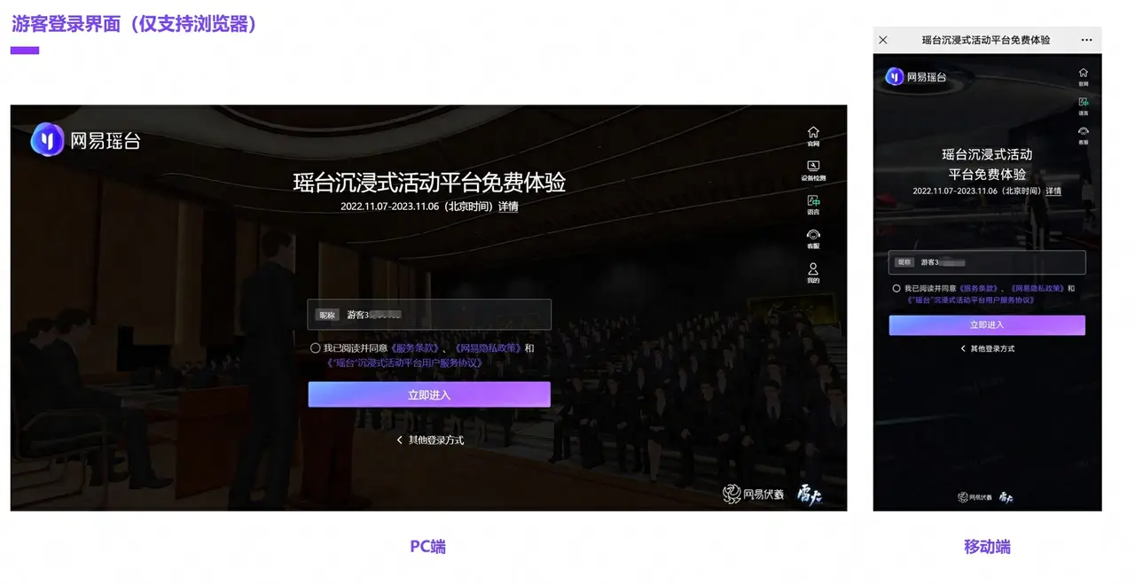Click the 瑶台沉浸式活动平台免费体验 heading in PC view

(x=429, y=183)
